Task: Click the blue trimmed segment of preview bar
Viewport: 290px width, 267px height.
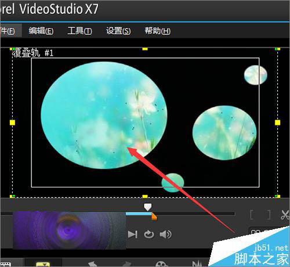Action: click(x=139, y=214)
